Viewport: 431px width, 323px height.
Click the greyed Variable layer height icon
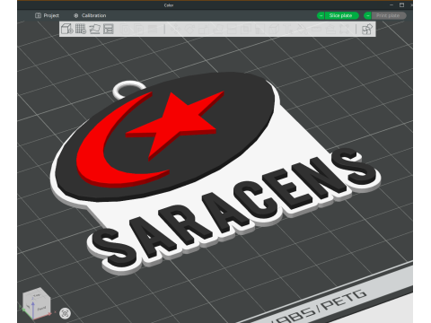153,30
